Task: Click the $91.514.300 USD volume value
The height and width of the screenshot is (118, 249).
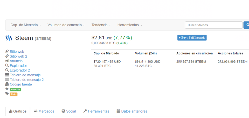Action: coord(148,62)
